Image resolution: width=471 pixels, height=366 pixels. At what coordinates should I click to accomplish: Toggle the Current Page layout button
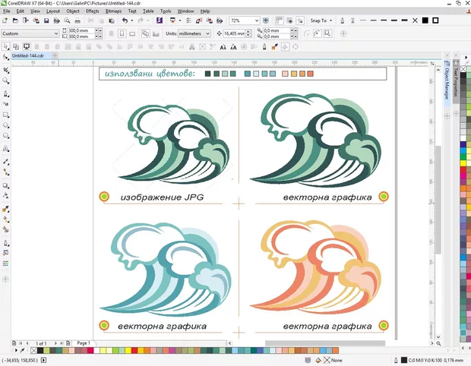tap(156, 33)
